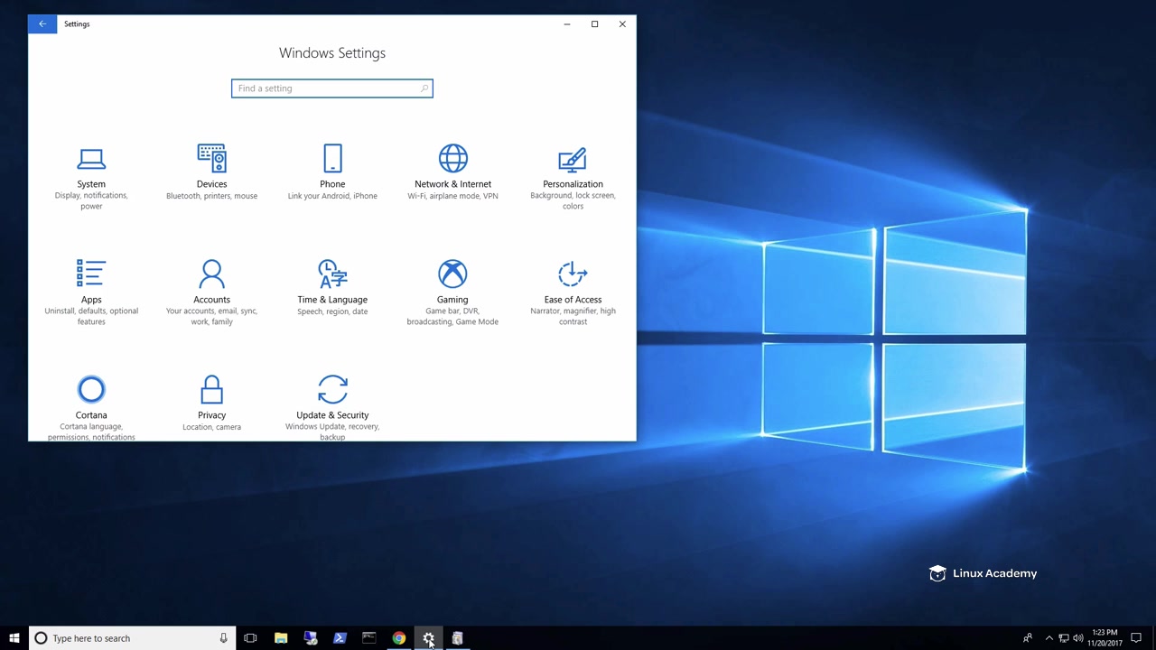Open File Explorer from the taskbar

[x=281, y=638]
